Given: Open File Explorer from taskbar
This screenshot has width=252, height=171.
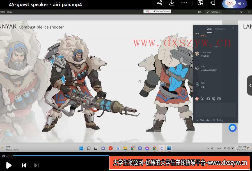Looking at the screenshot, I should pos(125,148).
